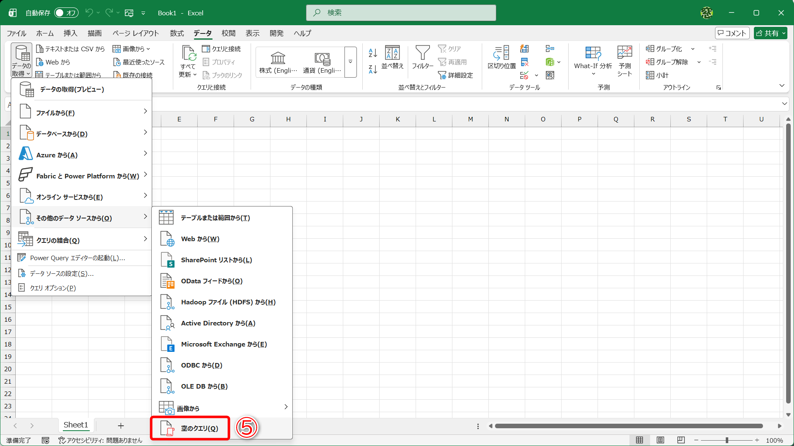Click the Advanced filter (詳細設定) button

455,75
